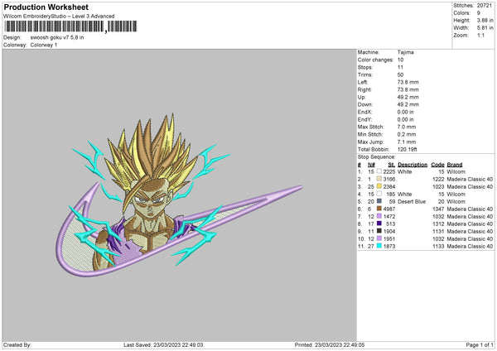Select the lilac swatch in stop row 7
The image size is (497, 351).
[379, 216]
